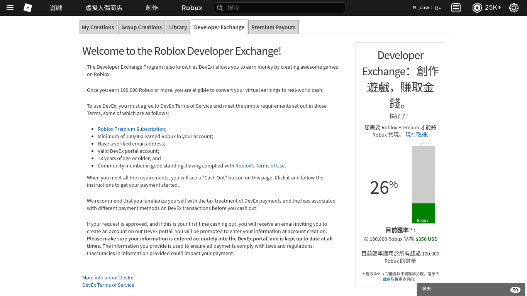Click the green Robux progress bar at 26%
The height and width of the screenshot is (296, 527).
423,213
